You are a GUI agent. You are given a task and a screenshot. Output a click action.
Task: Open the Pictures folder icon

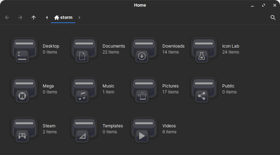click(144, 90)
